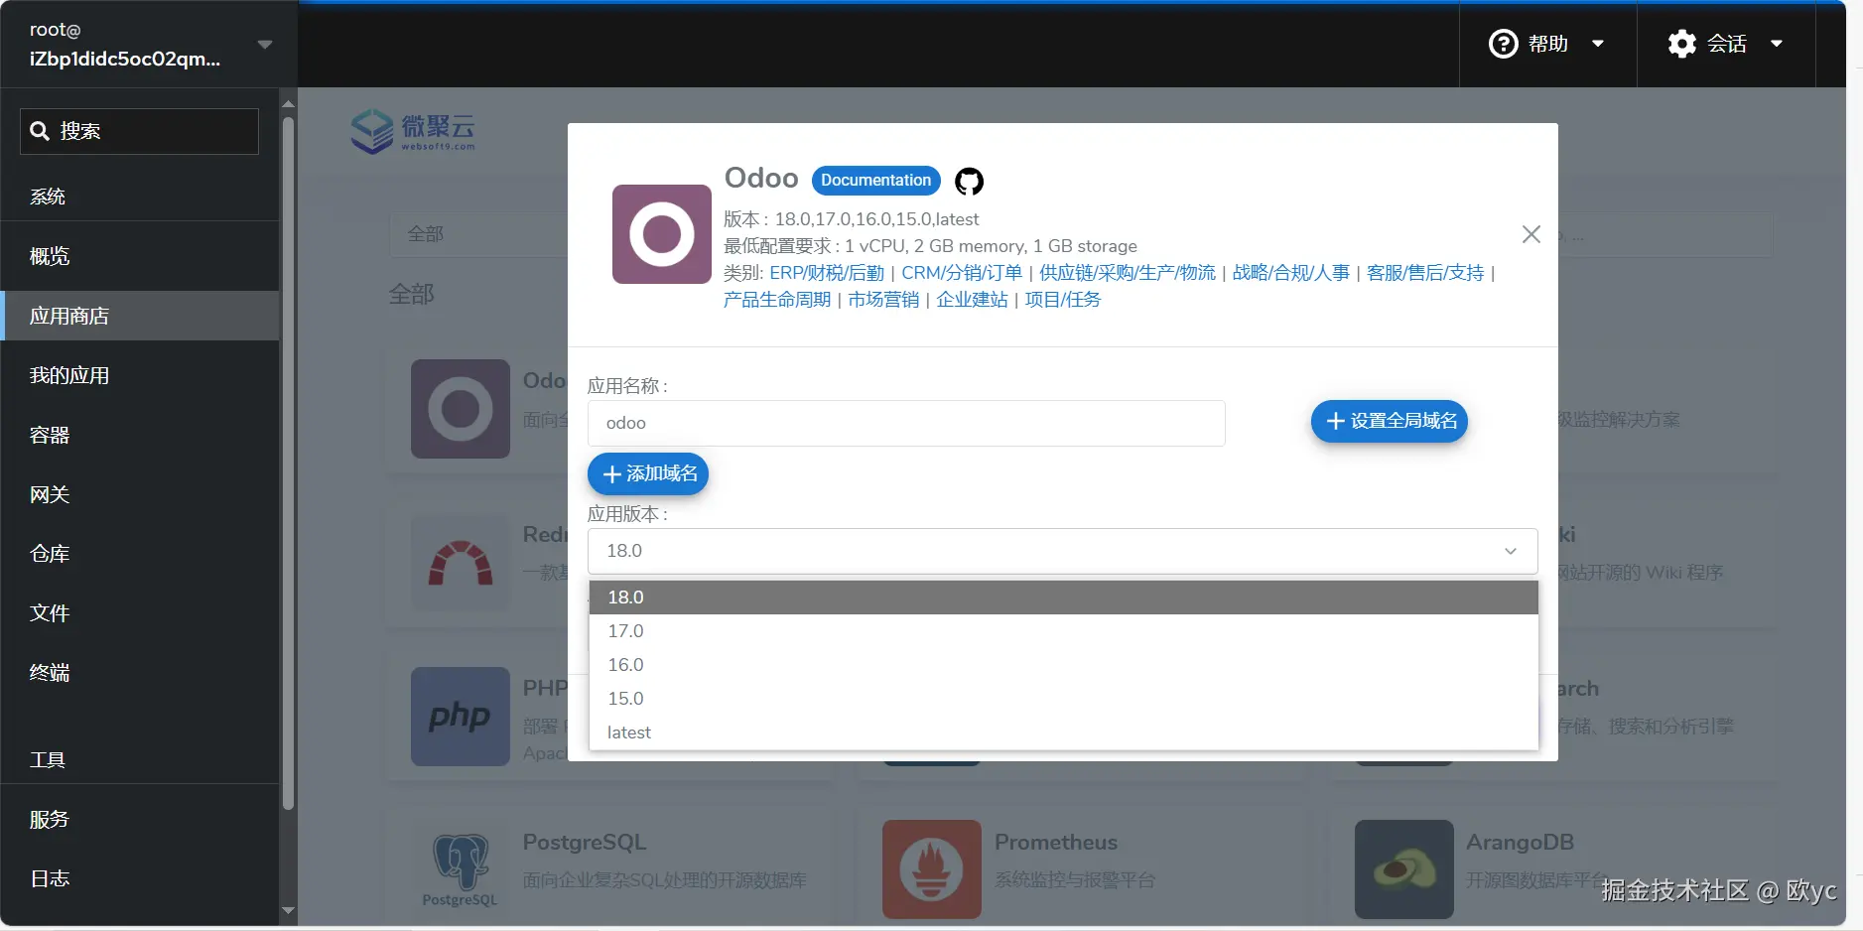This screenshot has height=931, width=1863.
Task: Open the 企业建站 category link
Action: click(972, 300)
